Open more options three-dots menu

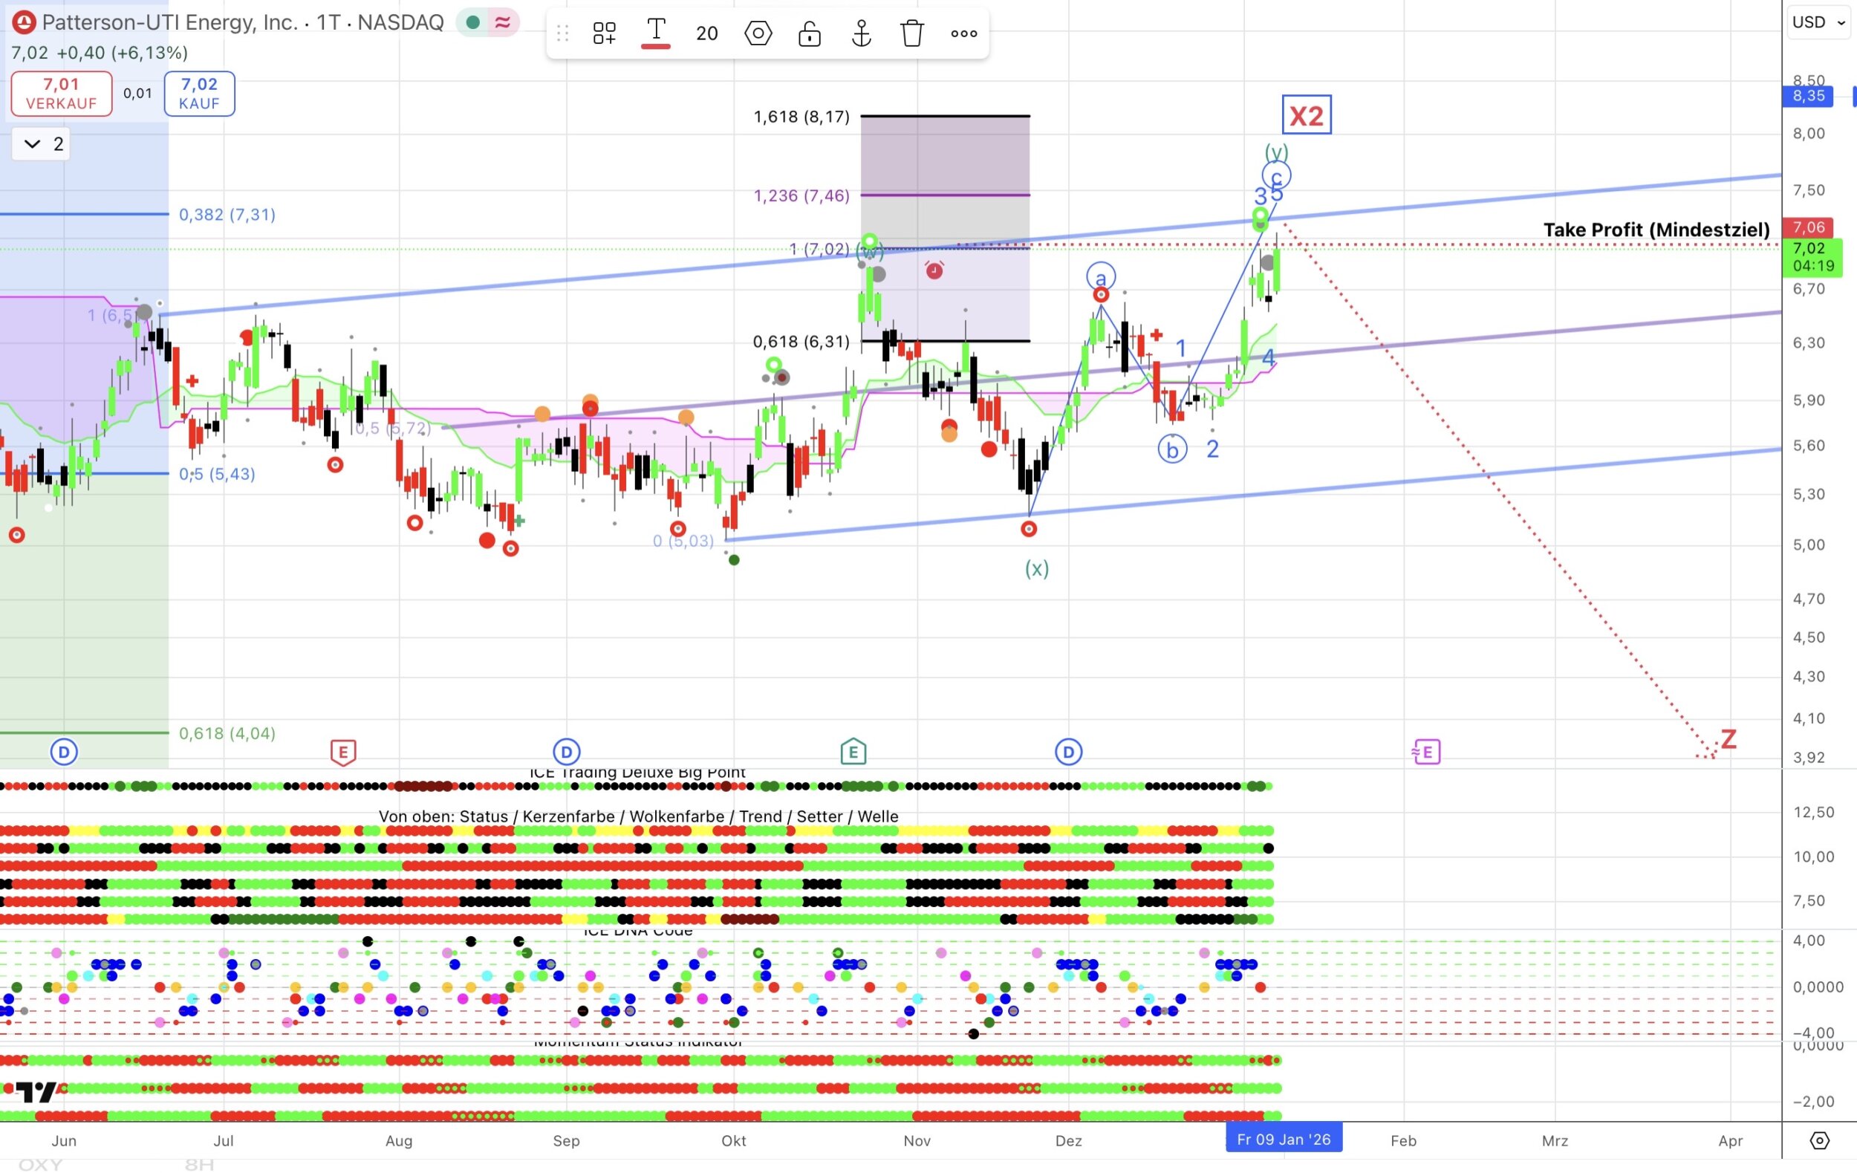(963, 33)
